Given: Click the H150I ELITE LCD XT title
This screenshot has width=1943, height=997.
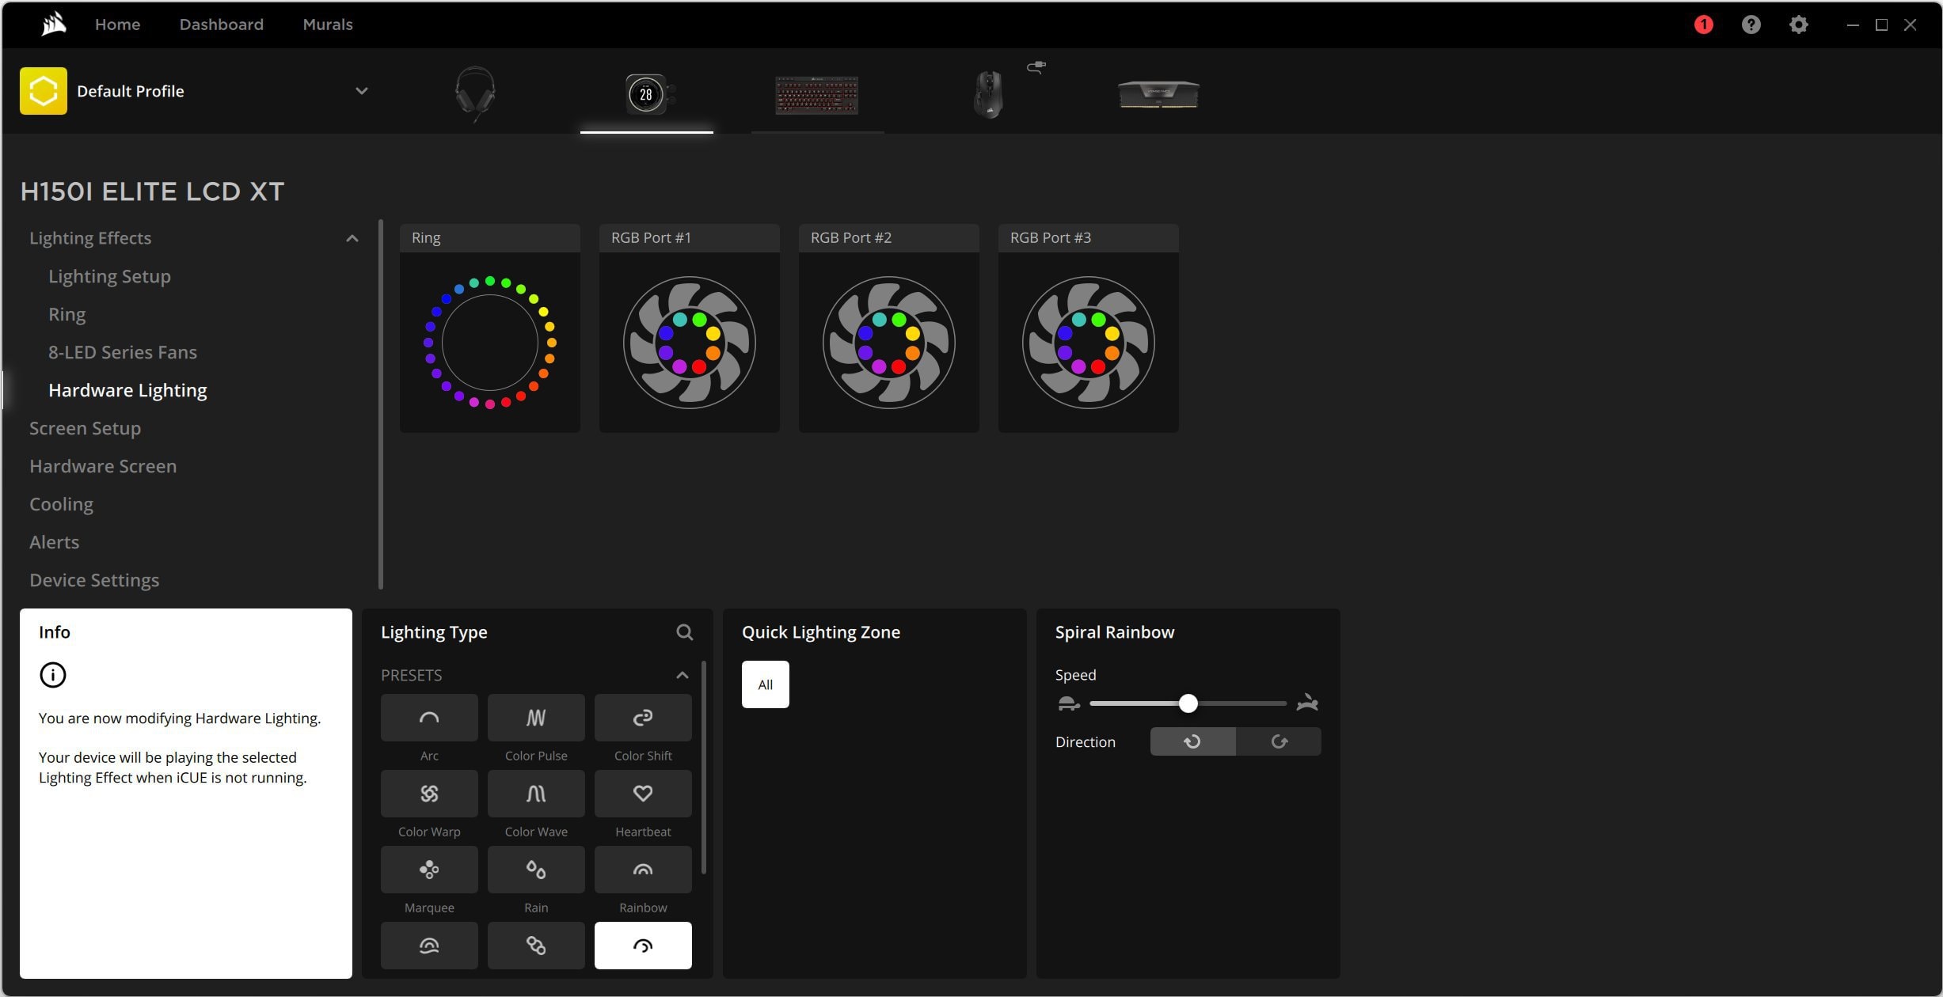Looking at the screenshot, I should [x=152, y=191].
